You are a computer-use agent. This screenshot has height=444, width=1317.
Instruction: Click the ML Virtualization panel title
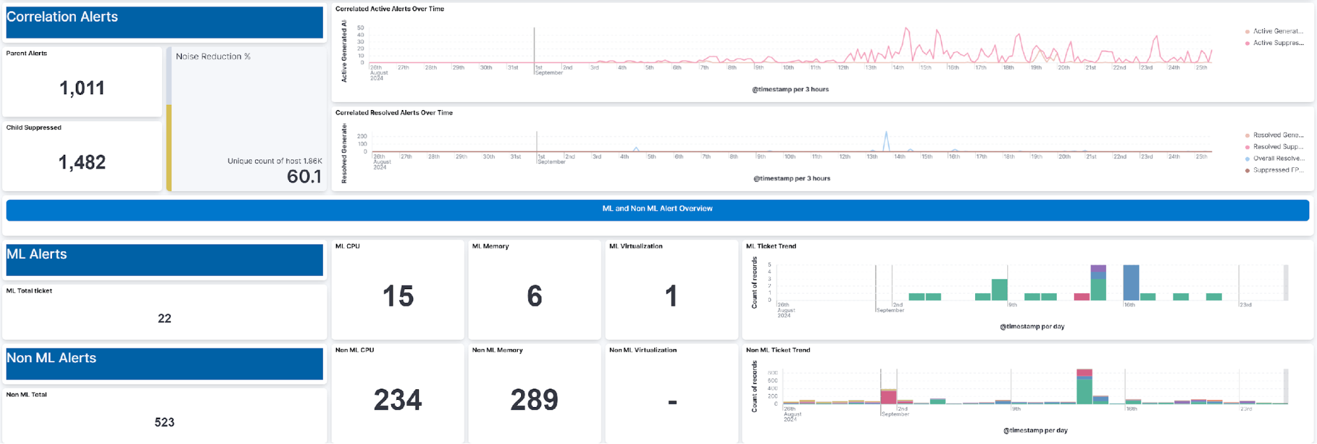click(636, 246)
